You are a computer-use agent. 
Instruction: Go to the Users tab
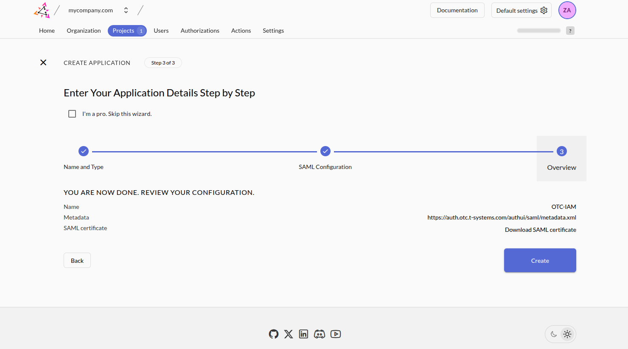click(161, 31)
